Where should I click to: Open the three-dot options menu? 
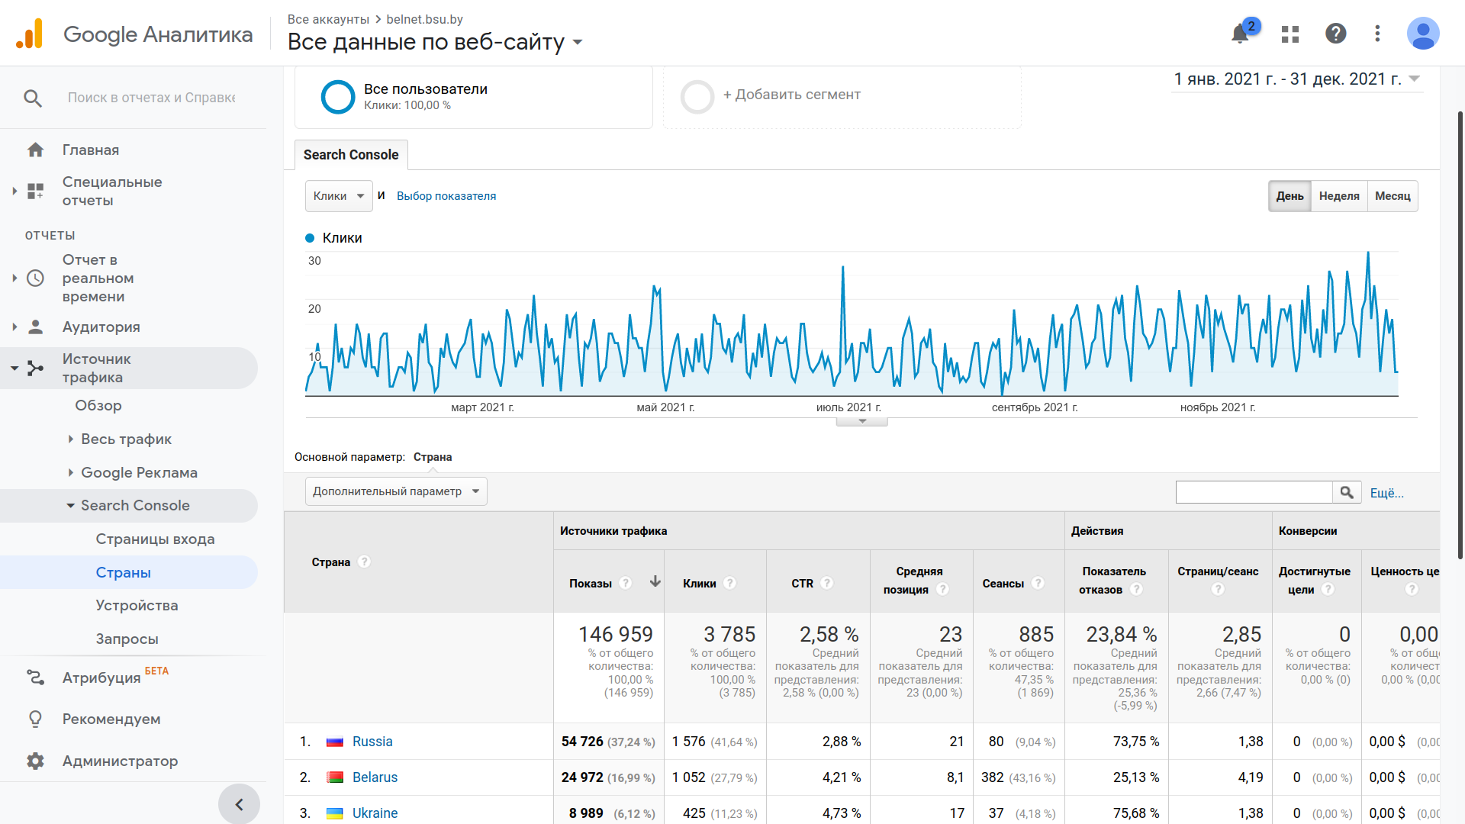(x=1377, y=34)
